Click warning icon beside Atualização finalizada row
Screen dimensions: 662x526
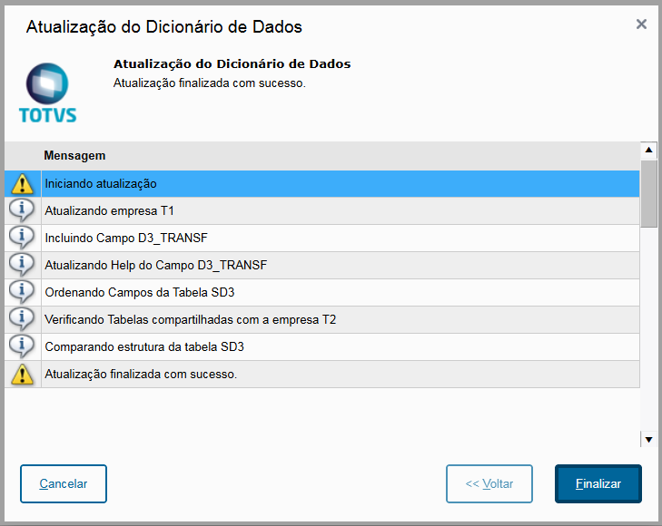pos(22,374)
